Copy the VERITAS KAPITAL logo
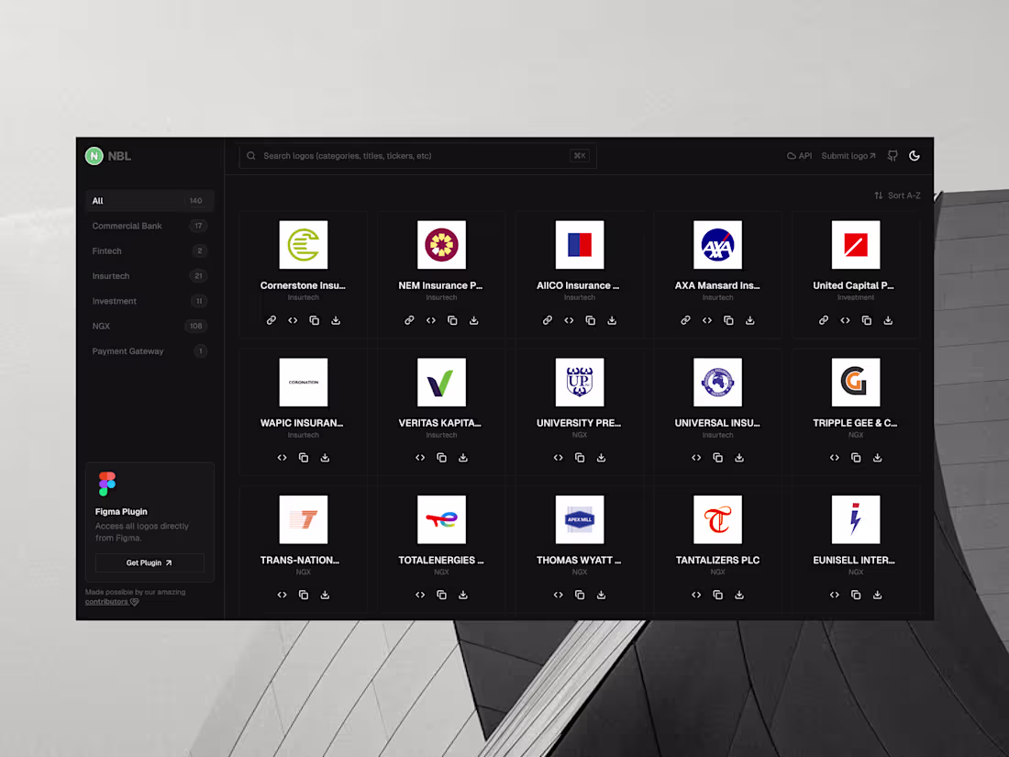 tap(441, 457)
